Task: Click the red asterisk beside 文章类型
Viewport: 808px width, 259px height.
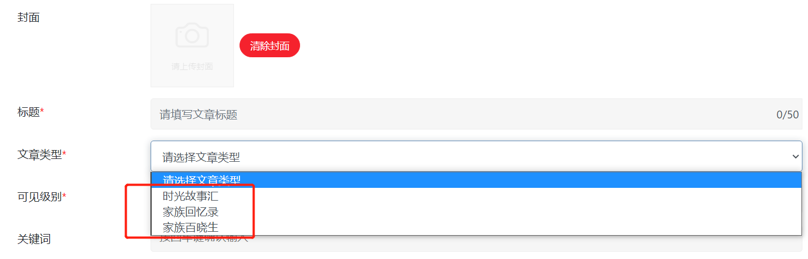Action: (64, 153)
